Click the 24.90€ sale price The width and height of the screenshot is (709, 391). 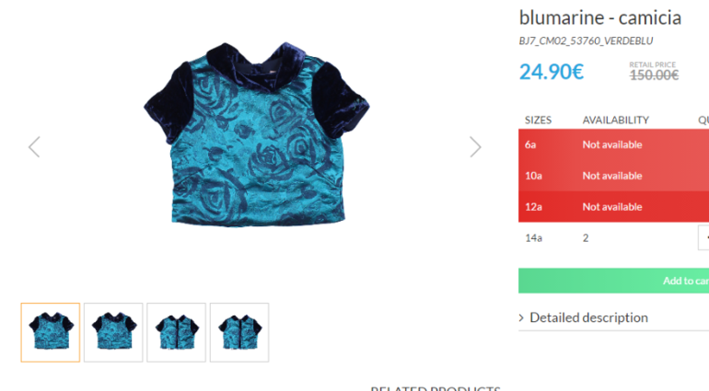tap(552, 72)
